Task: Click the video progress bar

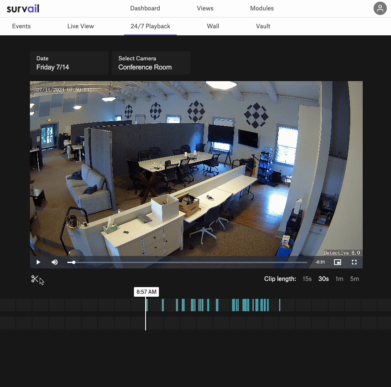Action: 187,262
